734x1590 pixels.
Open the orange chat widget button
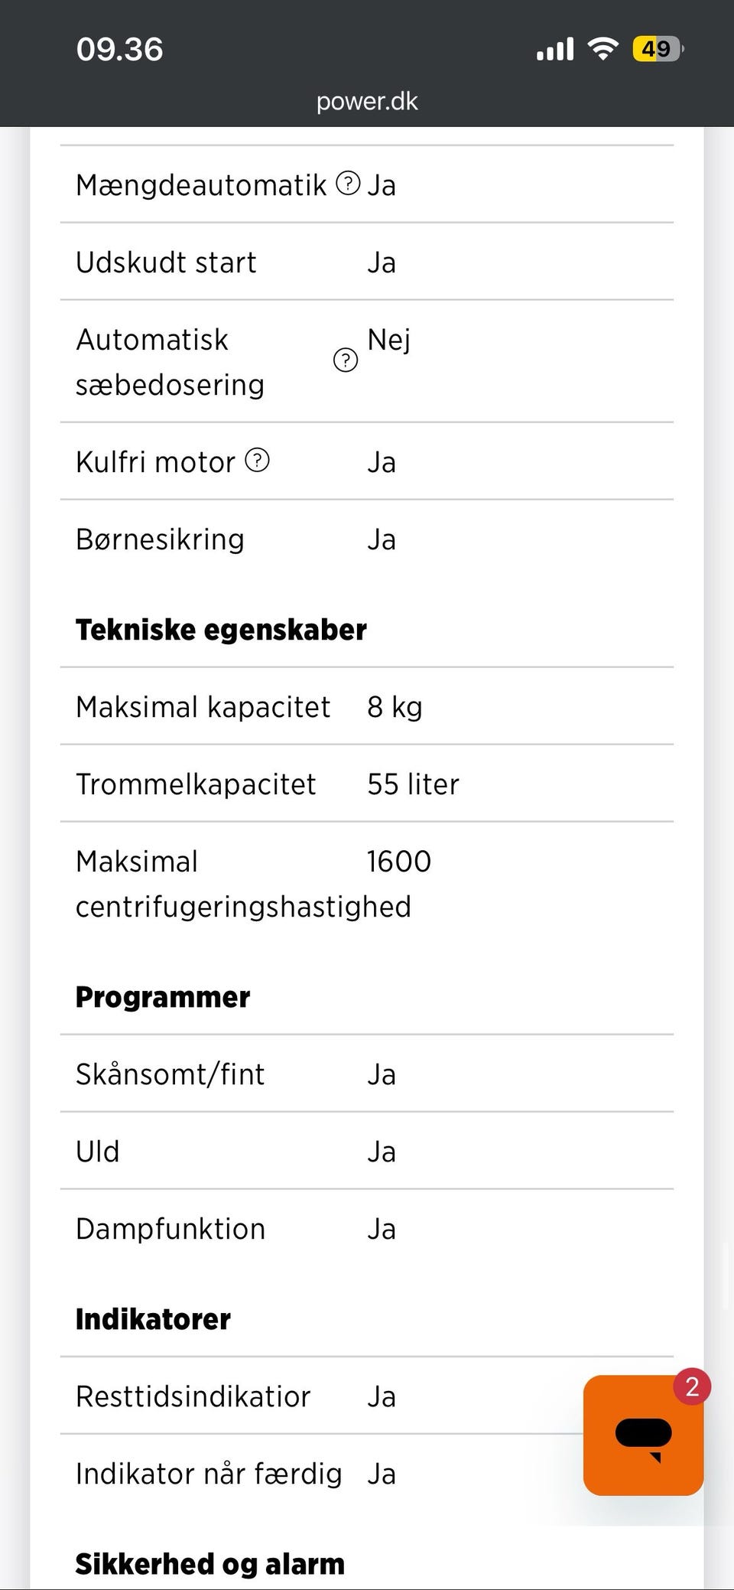tap(643, 1435)
